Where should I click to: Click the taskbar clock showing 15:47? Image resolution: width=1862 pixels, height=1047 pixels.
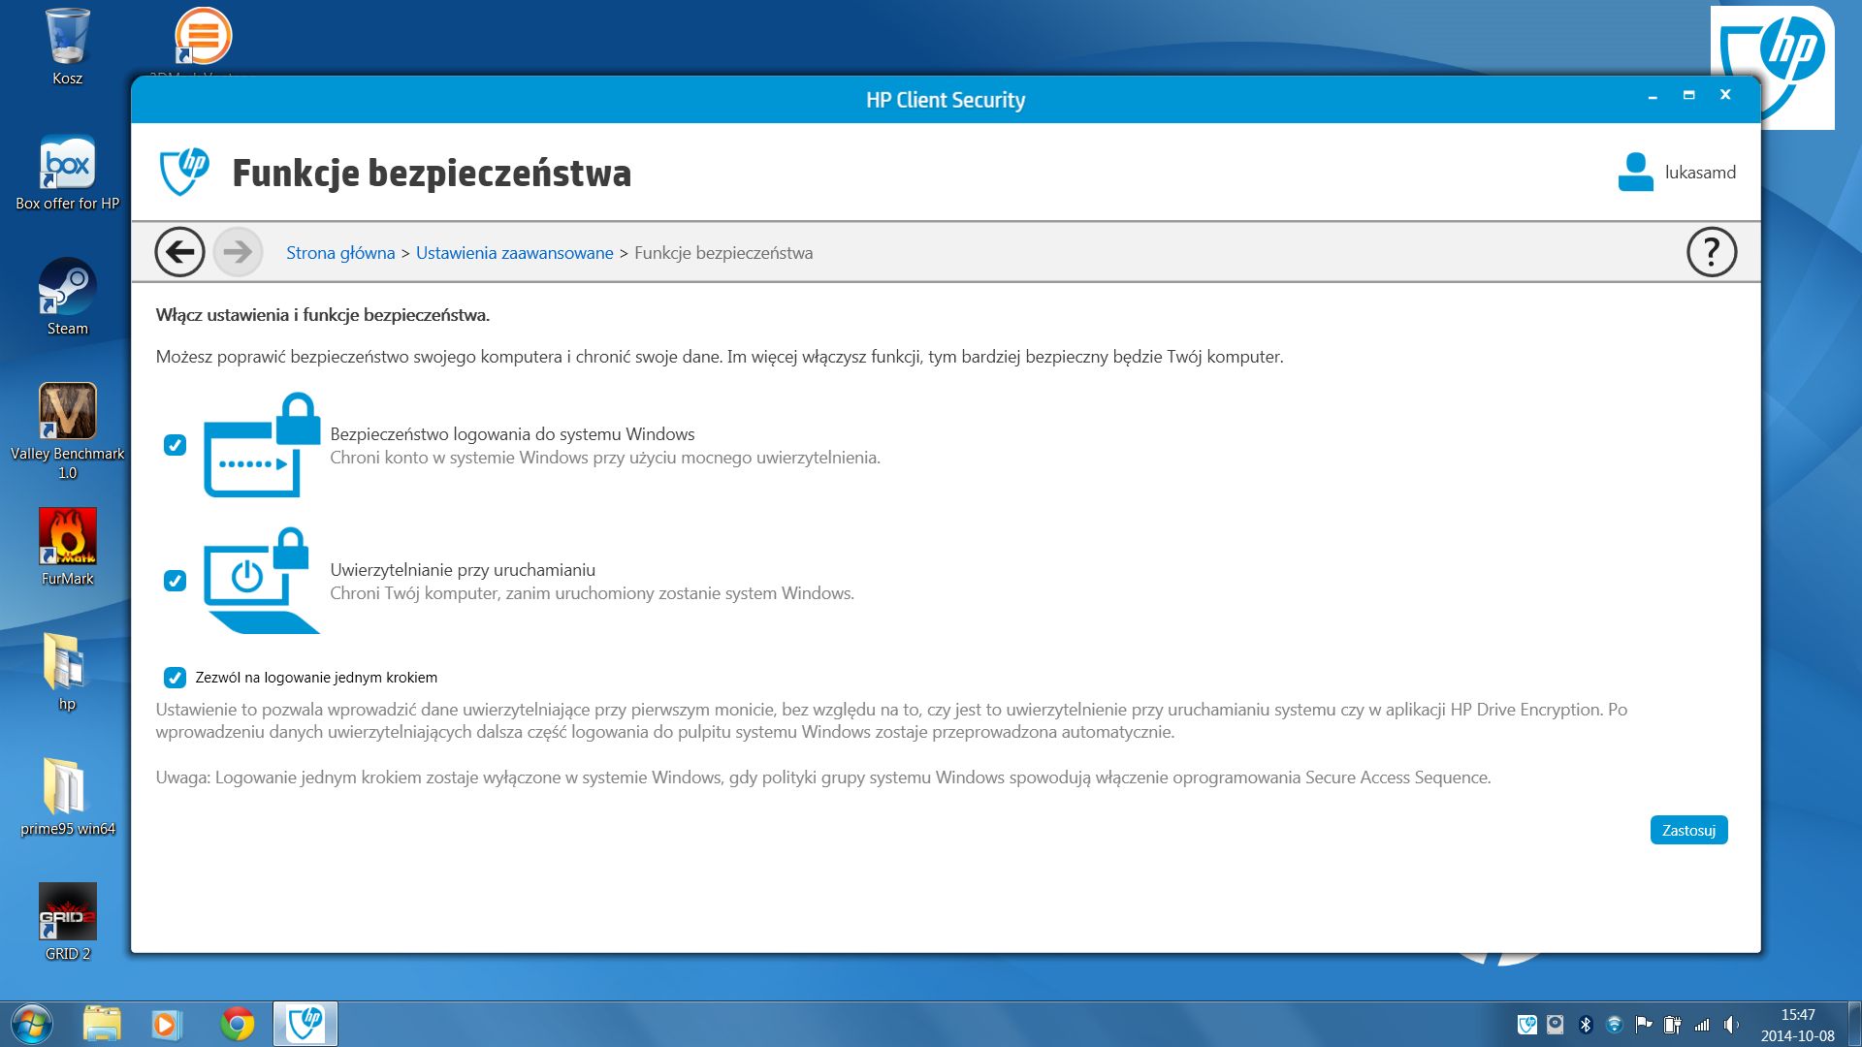click(x=1797, y=1025)
